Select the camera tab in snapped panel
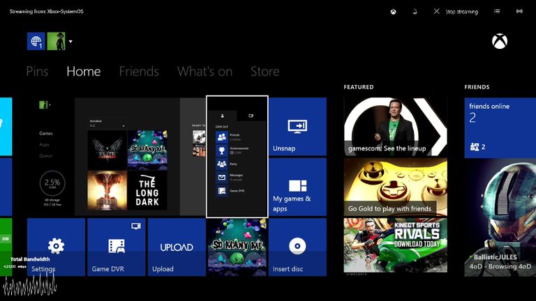The width and height of the screenshot is (536, 301). (251, 116)
